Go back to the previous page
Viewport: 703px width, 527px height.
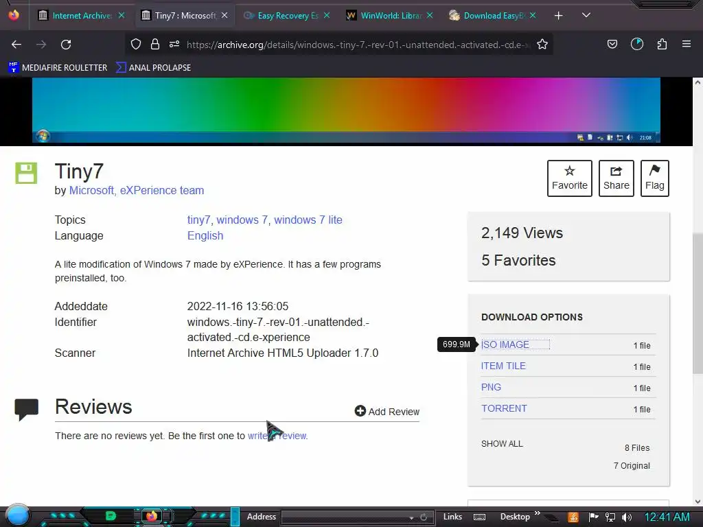pos(16,45)
